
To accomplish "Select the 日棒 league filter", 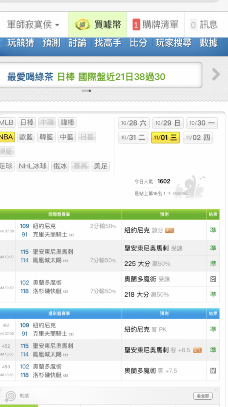I will 27,123.
